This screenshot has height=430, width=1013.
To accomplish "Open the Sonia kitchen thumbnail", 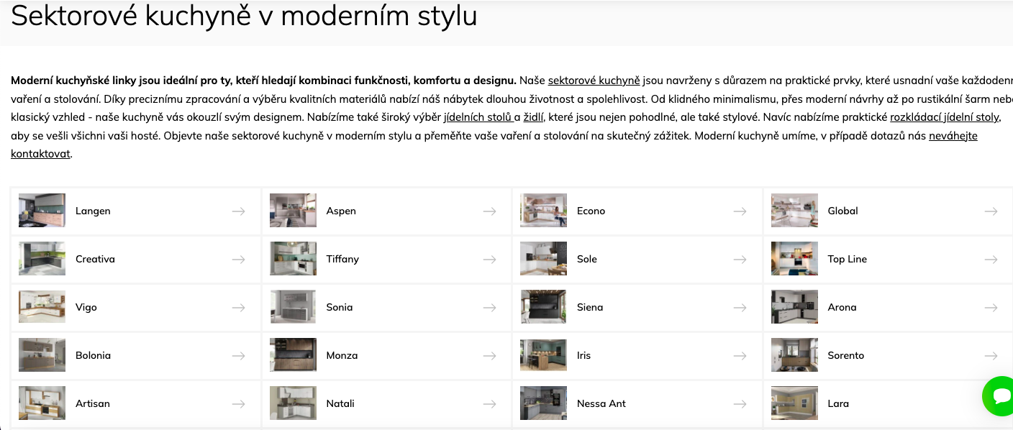I will (x=293, y=307).
